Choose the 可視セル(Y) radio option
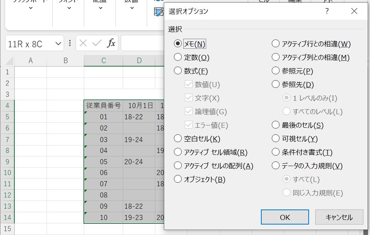Viewport: 370px width, 235px height. pos(276,139)
